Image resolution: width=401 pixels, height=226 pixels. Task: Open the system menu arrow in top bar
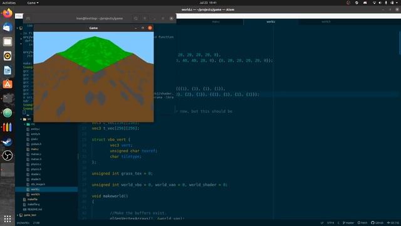tap(397, 3)
